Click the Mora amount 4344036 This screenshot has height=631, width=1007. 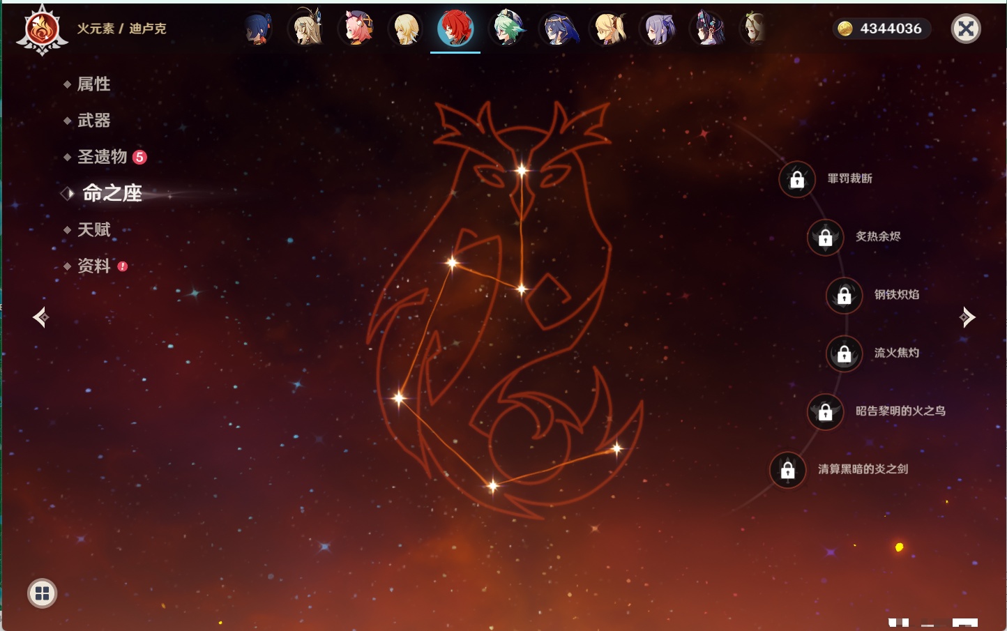pos(891,29)
